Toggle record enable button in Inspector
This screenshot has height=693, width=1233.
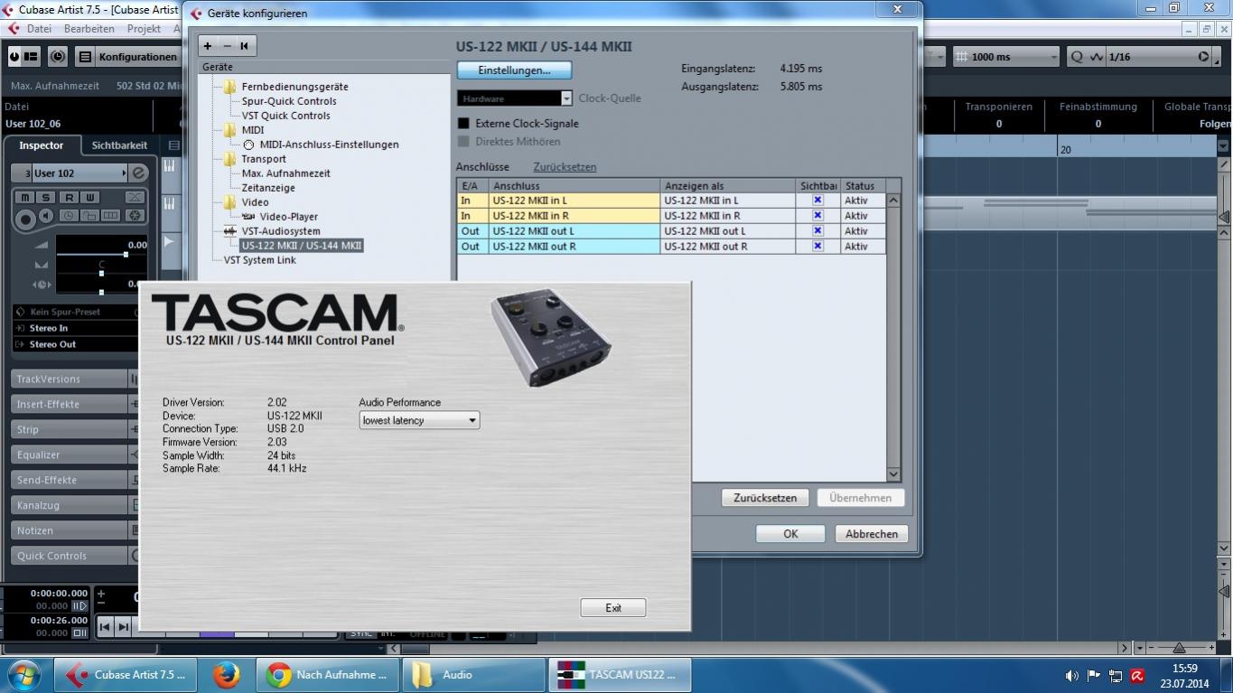(x=25, y=218)
